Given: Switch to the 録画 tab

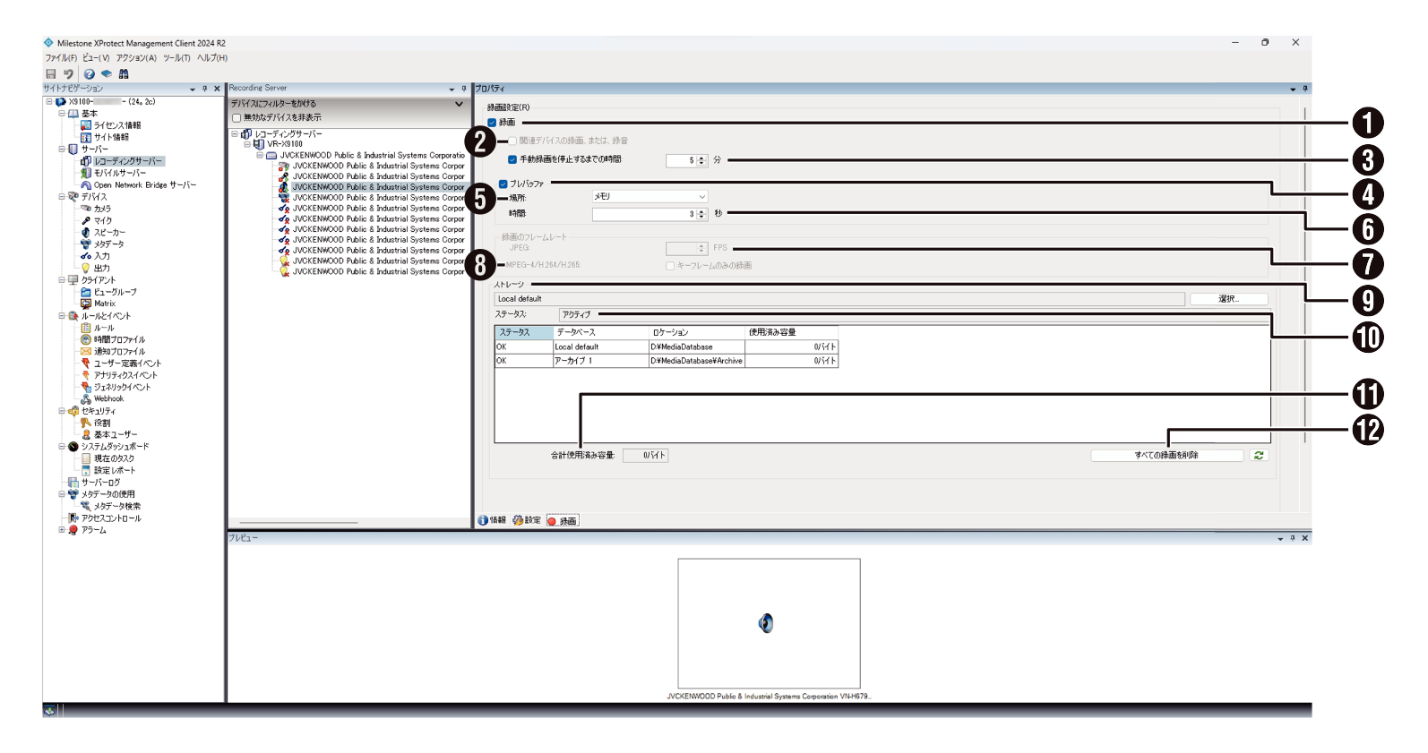Looking at the screenshot, I should tap(563, 521).
